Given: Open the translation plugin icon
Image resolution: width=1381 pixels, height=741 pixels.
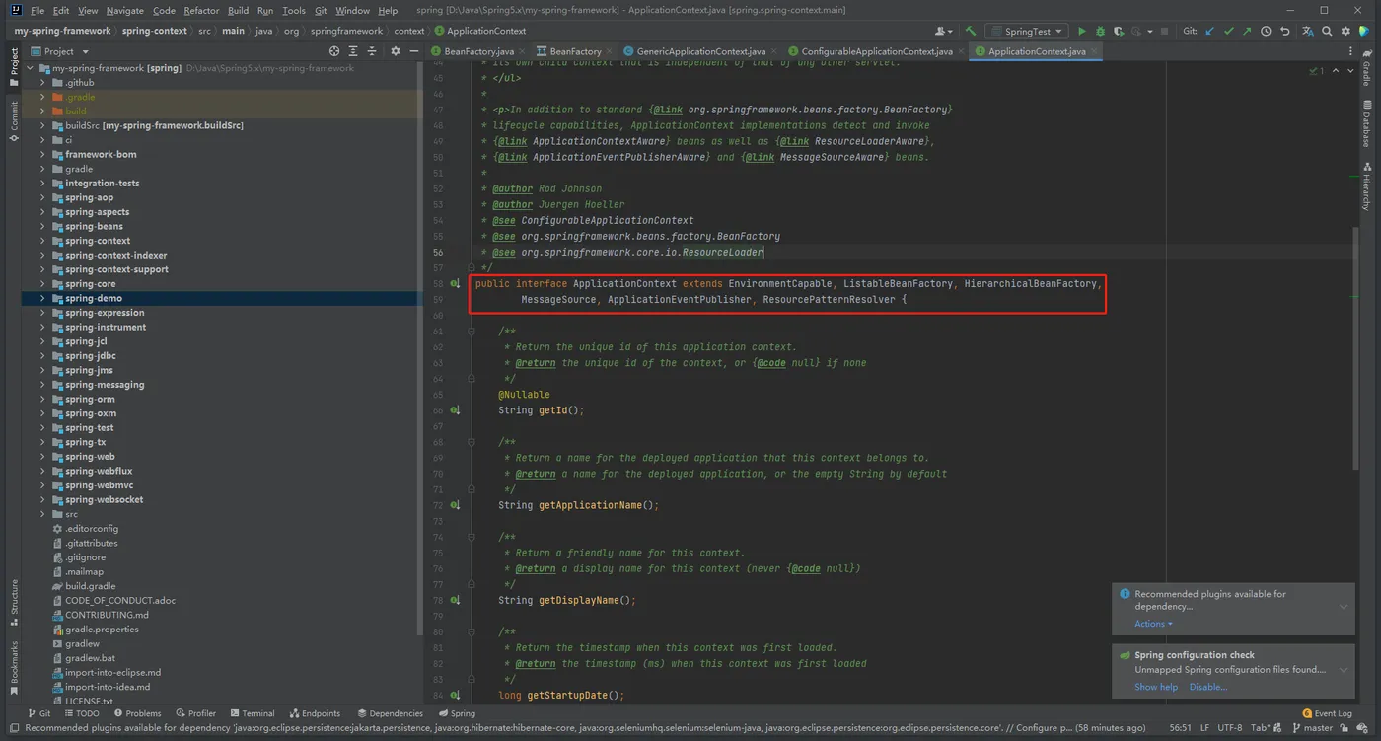Looking at the screenshot, I should 1307,32.
